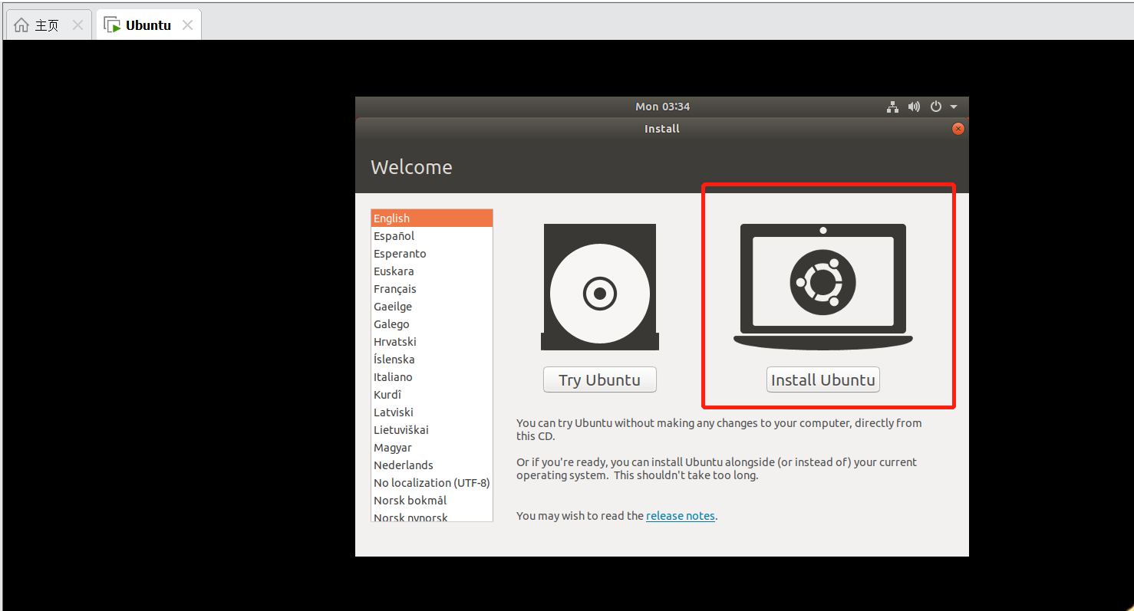Select the Ubuntu VM tab
The width and height of the screenshot is (1134, 611).
(149, 25)
